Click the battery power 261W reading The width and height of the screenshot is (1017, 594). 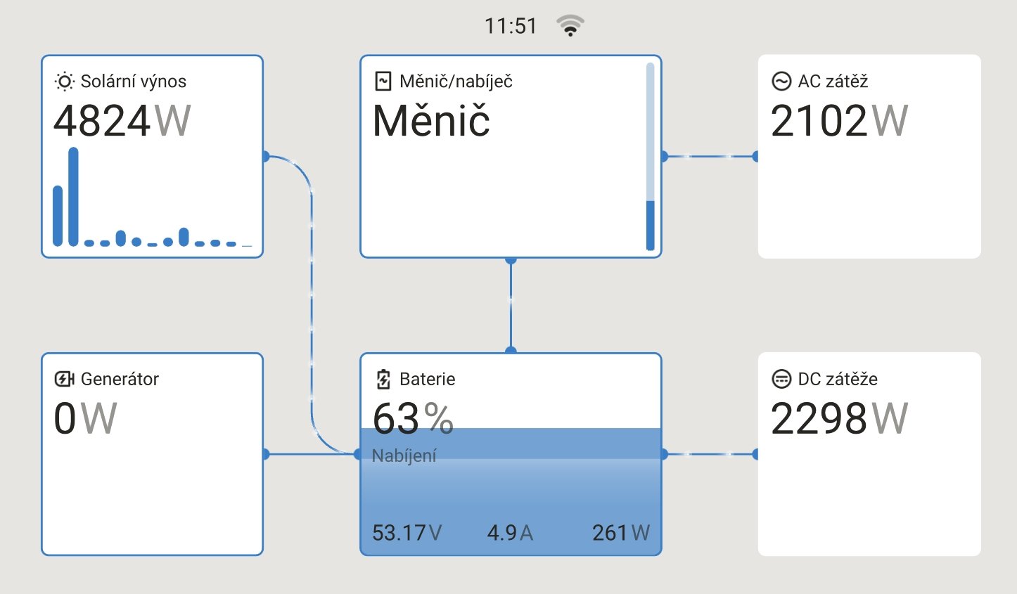click(x=620, y=533)
